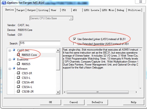This screenshot has width=147, height=109.
Task: Select the CAST, Inc. vendor label
Action: 23,50
